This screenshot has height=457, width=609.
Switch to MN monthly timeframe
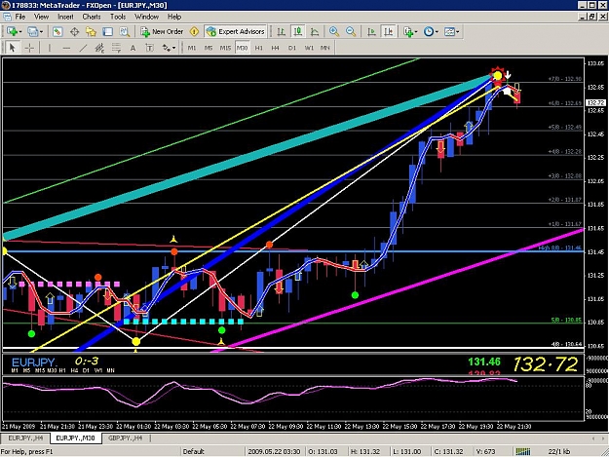325,48
